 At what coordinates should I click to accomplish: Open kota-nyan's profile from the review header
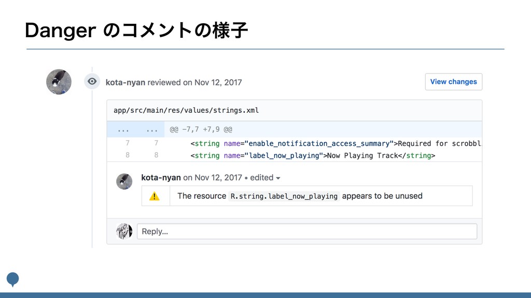tap(125, 82)
